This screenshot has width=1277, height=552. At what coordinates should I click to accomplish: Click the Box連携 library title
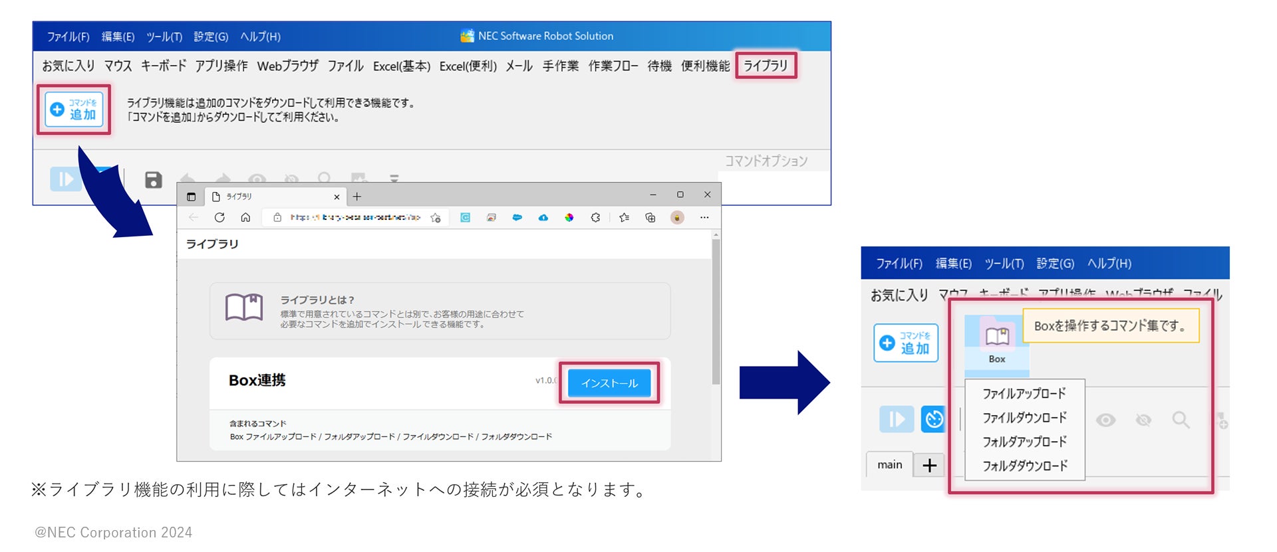(257, 380)
